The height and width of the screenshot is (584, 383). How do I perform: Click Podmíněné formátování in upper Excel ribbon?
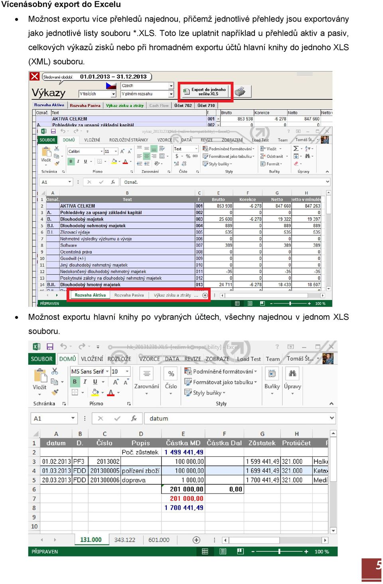[x=229, y=149]
